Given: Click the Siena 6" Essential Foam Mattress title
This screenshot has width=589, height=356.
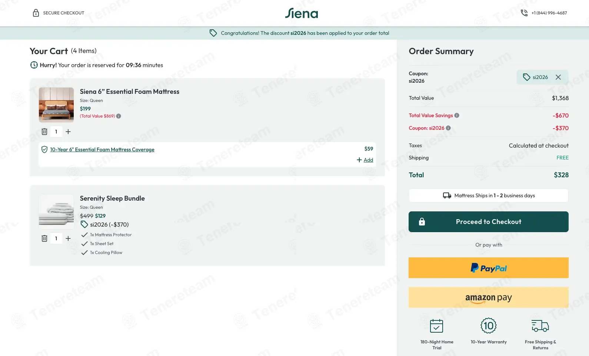Looking at the screenshot, I should tap(130, 92).
